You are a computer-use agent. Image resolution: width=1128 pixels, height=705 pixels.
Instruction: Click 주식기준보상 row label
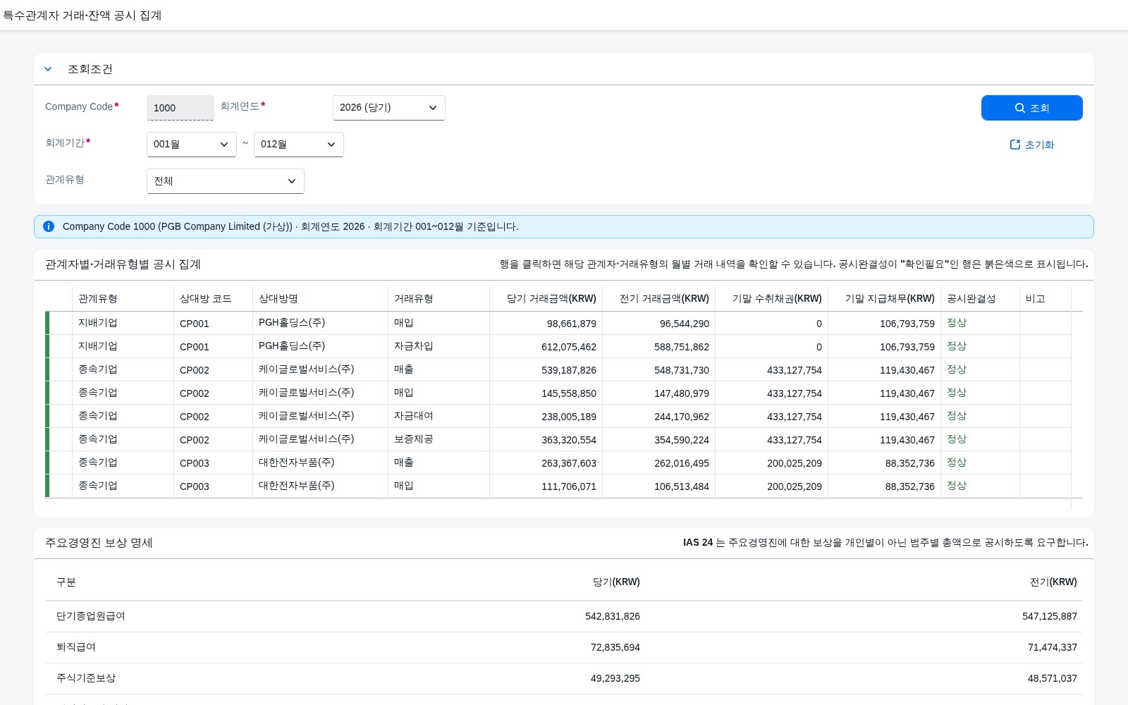pos(85,678)
